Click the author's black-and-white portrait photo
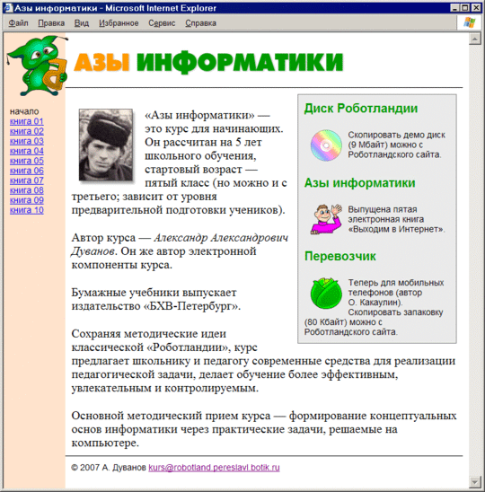Viewport: 485px width, 492px height. (x=106, y=145)
